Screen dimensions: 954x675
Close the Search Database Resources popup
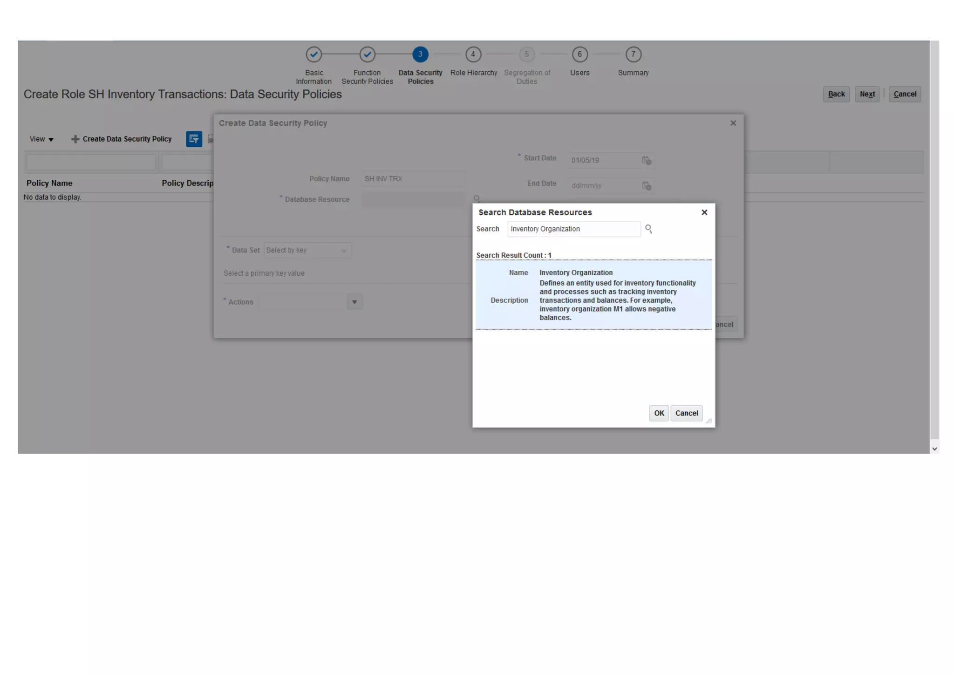click(x=704, y=212)
